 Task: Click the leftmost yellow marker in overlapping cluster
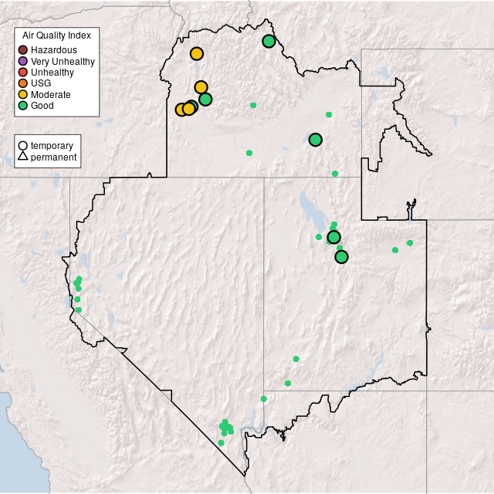tap(181, 110)
